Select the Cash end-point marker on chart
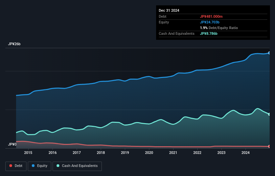This screenshot has height=176, width=275. [x=269, y=114]
